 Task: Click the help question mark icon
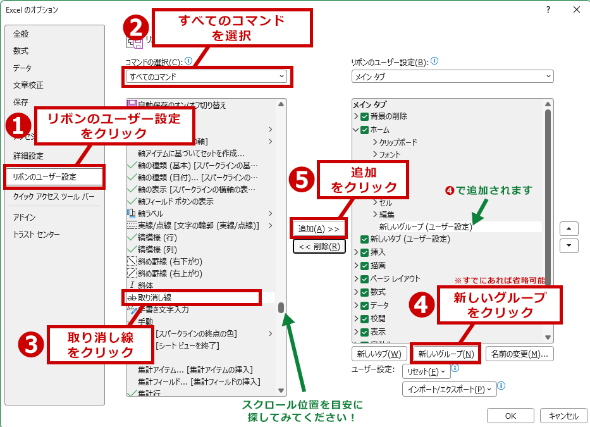[x=548, y=9]
